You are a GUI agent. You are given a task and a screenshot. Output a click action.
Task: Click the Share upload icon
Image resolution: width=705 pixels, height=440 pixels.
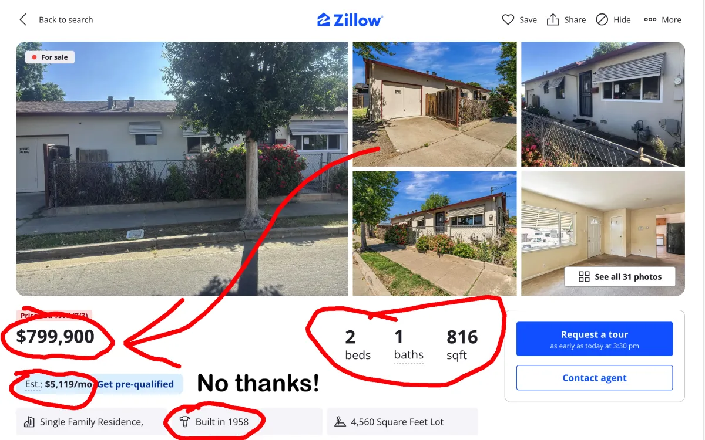coord(553,20)
